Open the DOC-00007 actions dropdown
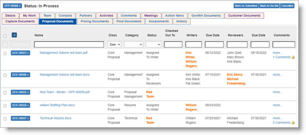The image size is (306, 135). click(21, 118)
